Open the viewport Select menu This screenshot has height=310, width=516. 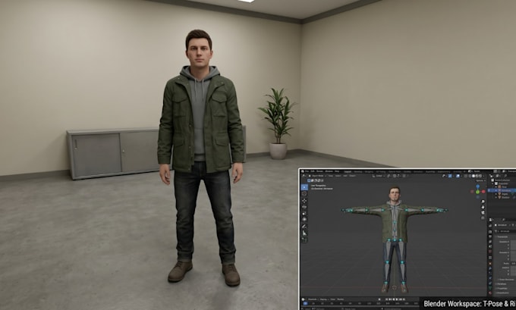pos(338,176)
